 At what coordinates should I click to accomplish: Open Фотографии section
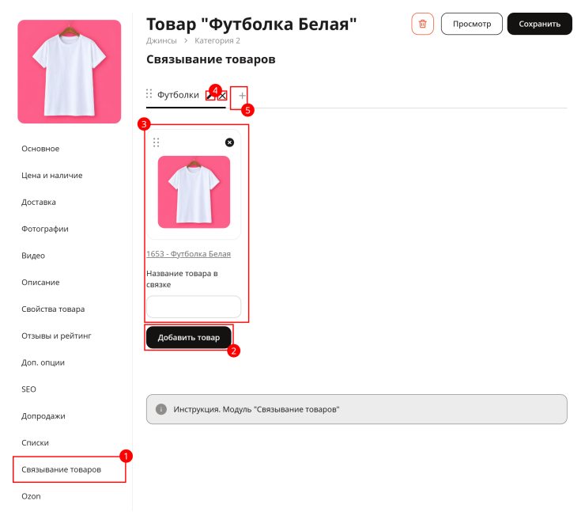coord(45,229)
